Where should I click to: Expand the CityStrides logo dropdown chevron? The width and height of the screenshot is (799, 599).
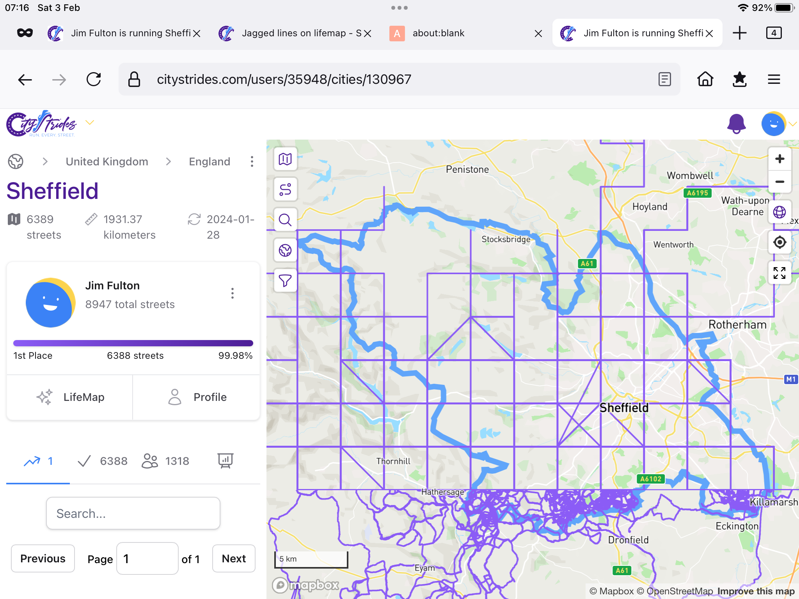tap(90, 123)
